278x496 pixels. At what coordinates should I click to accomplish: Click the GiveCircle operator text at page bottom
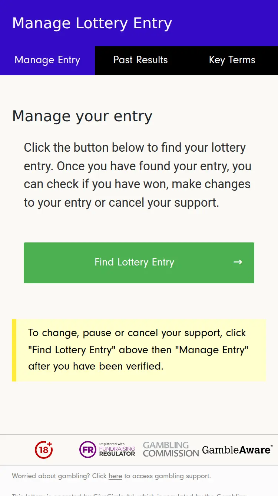coord(139,495)
